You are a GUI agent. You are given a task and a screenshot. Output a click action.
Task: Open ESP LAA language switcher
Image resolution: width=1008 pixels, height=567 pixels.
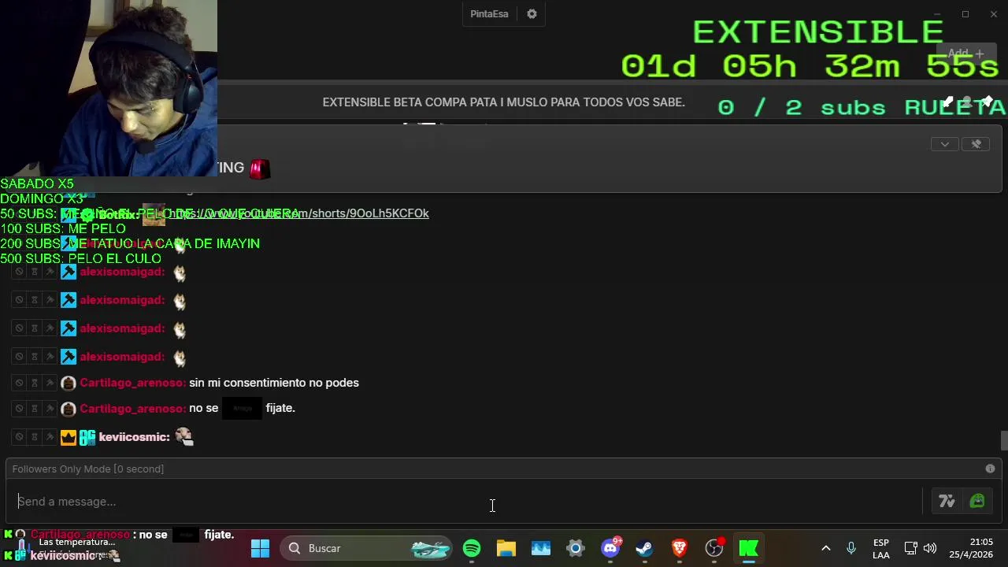881,548
